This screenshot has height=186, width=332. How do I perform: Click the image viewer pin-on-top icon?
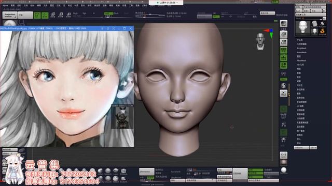click(108, 28)
